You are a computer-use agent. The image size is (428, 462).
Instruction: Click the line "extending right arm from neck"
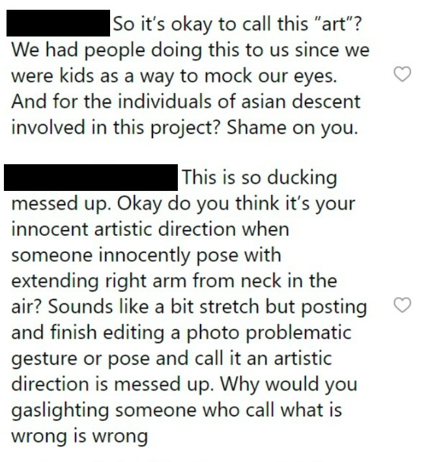174,281
